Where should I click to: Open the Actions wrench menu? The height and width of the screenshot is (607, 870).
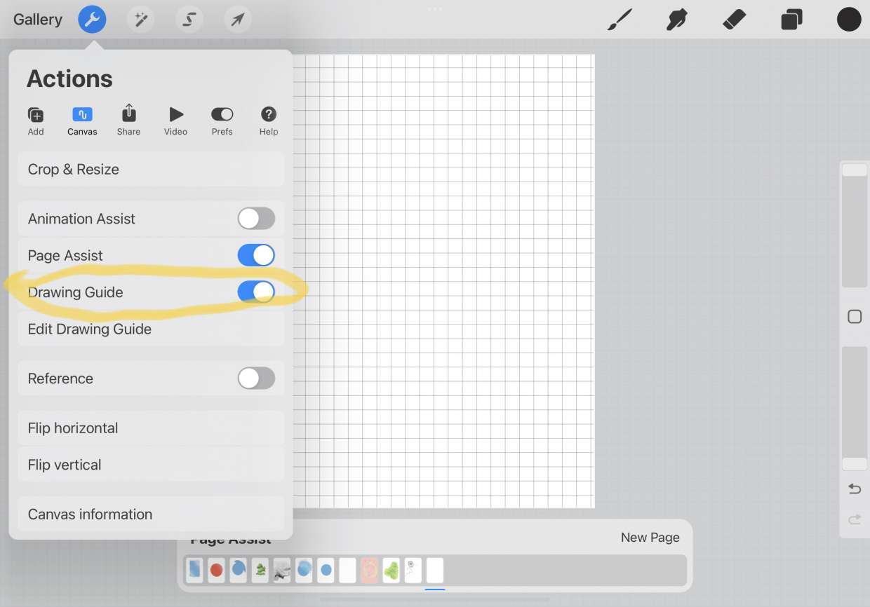pyautogui.click(x=92, y=20)
